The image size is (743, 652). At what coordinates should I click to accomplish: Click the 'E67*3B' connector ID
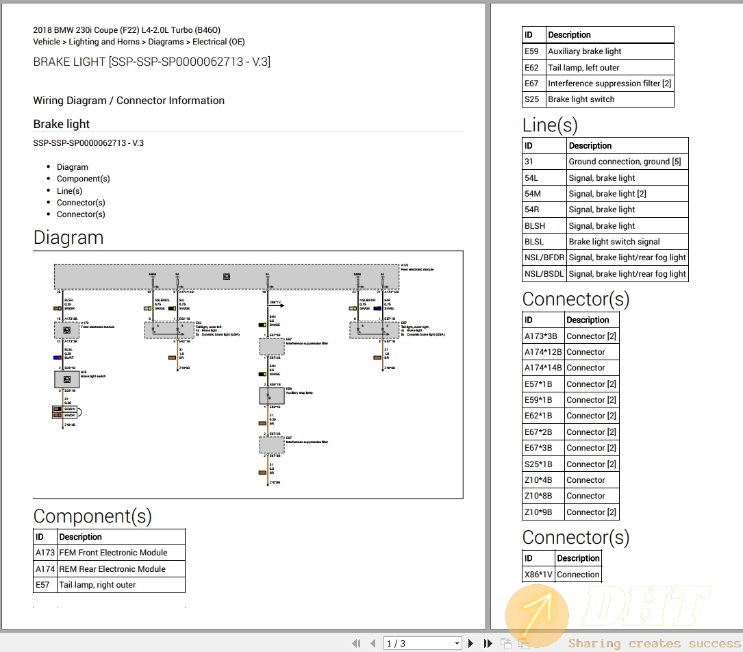click(543, 448)
